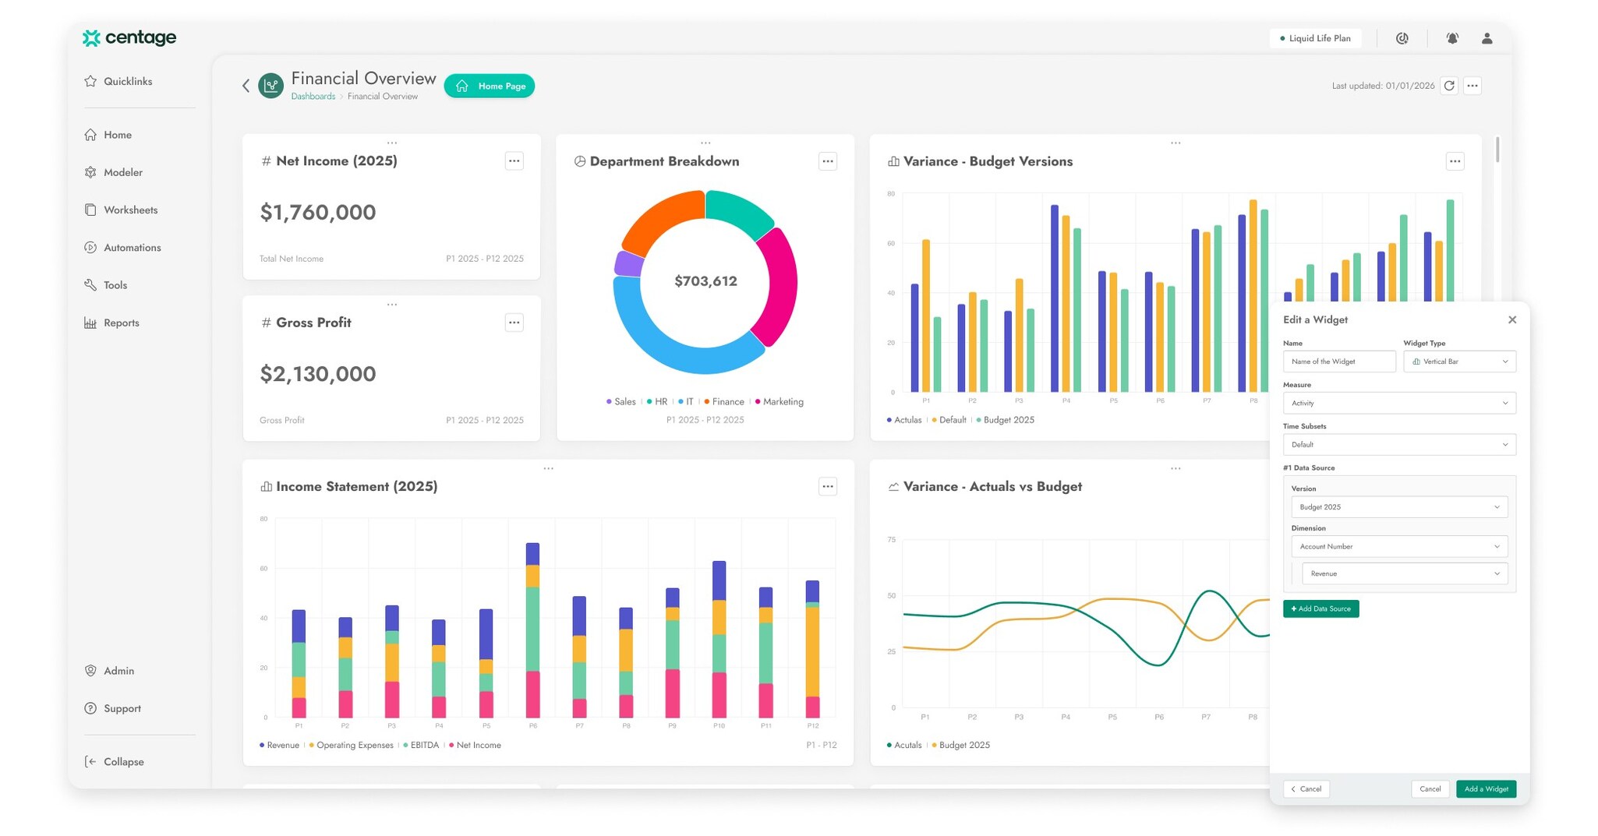
Task: Refresh the dashboard with the reload icon
Action: (x=1448, y=86)
